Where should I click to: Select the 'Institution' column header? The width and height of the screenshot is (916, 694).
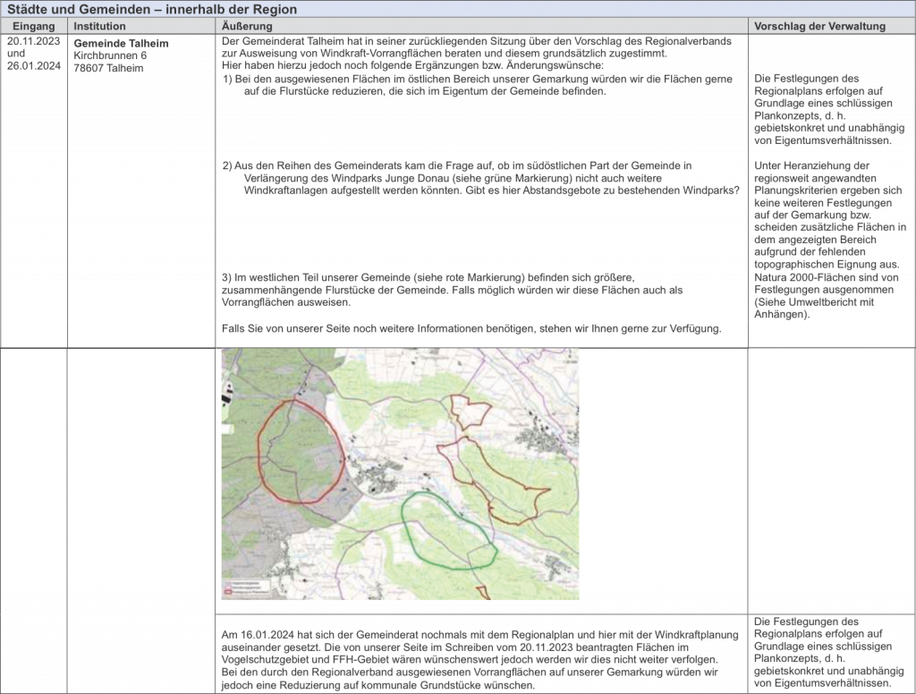coord(99,26)
